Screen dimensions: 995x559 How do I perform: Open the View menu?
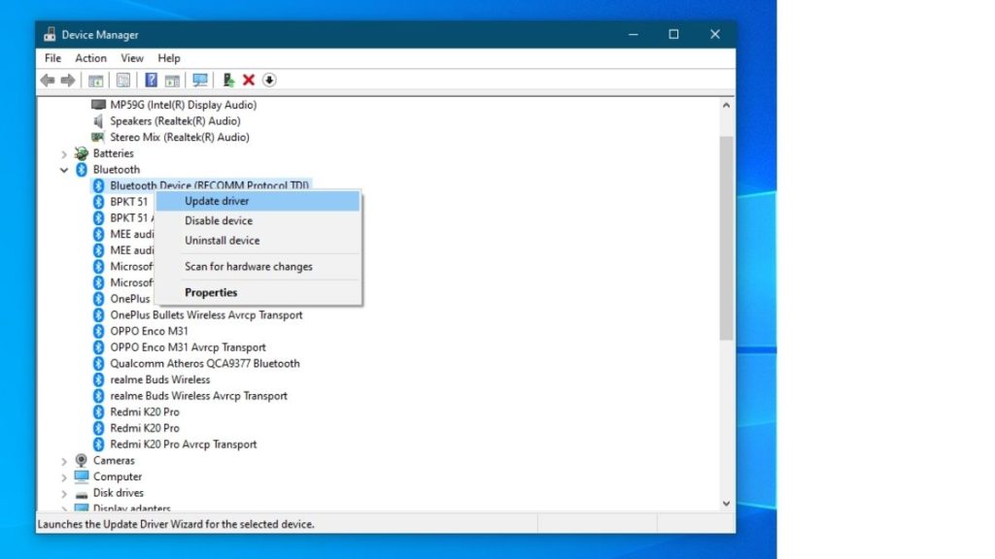coord(131,57)
